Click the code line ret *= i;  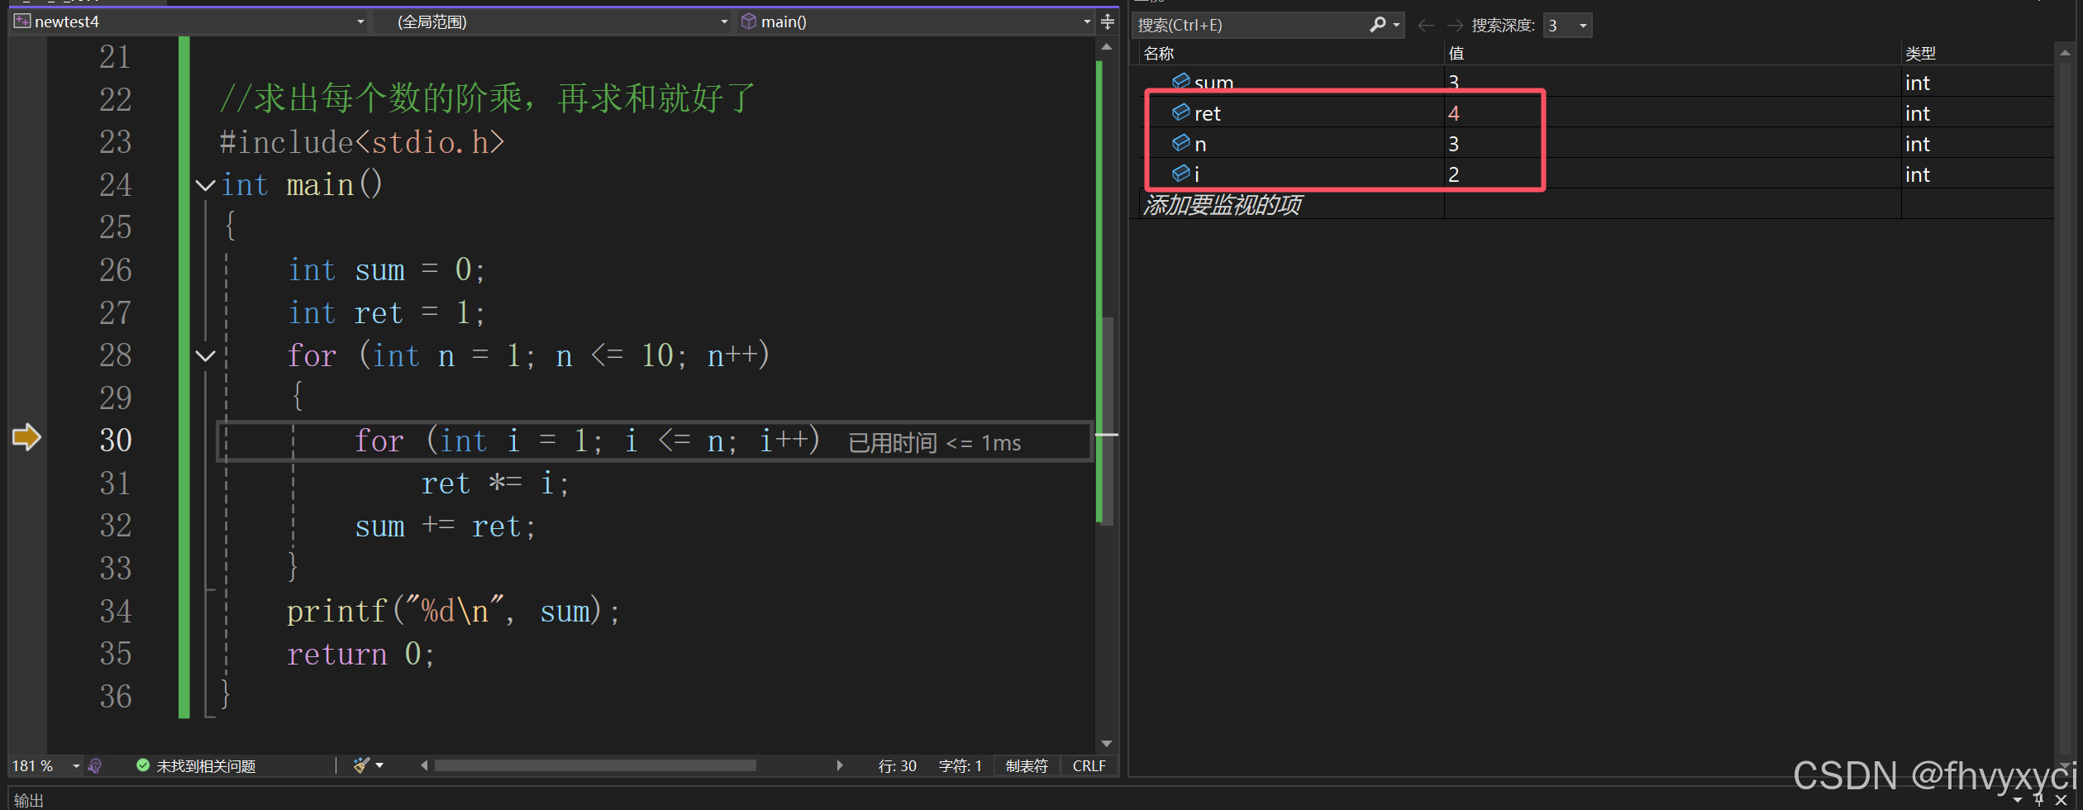[x=495, y=484]
